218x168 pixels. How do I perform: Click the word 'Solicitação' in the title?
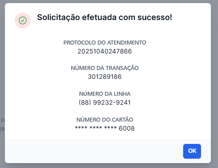point(59,17)
